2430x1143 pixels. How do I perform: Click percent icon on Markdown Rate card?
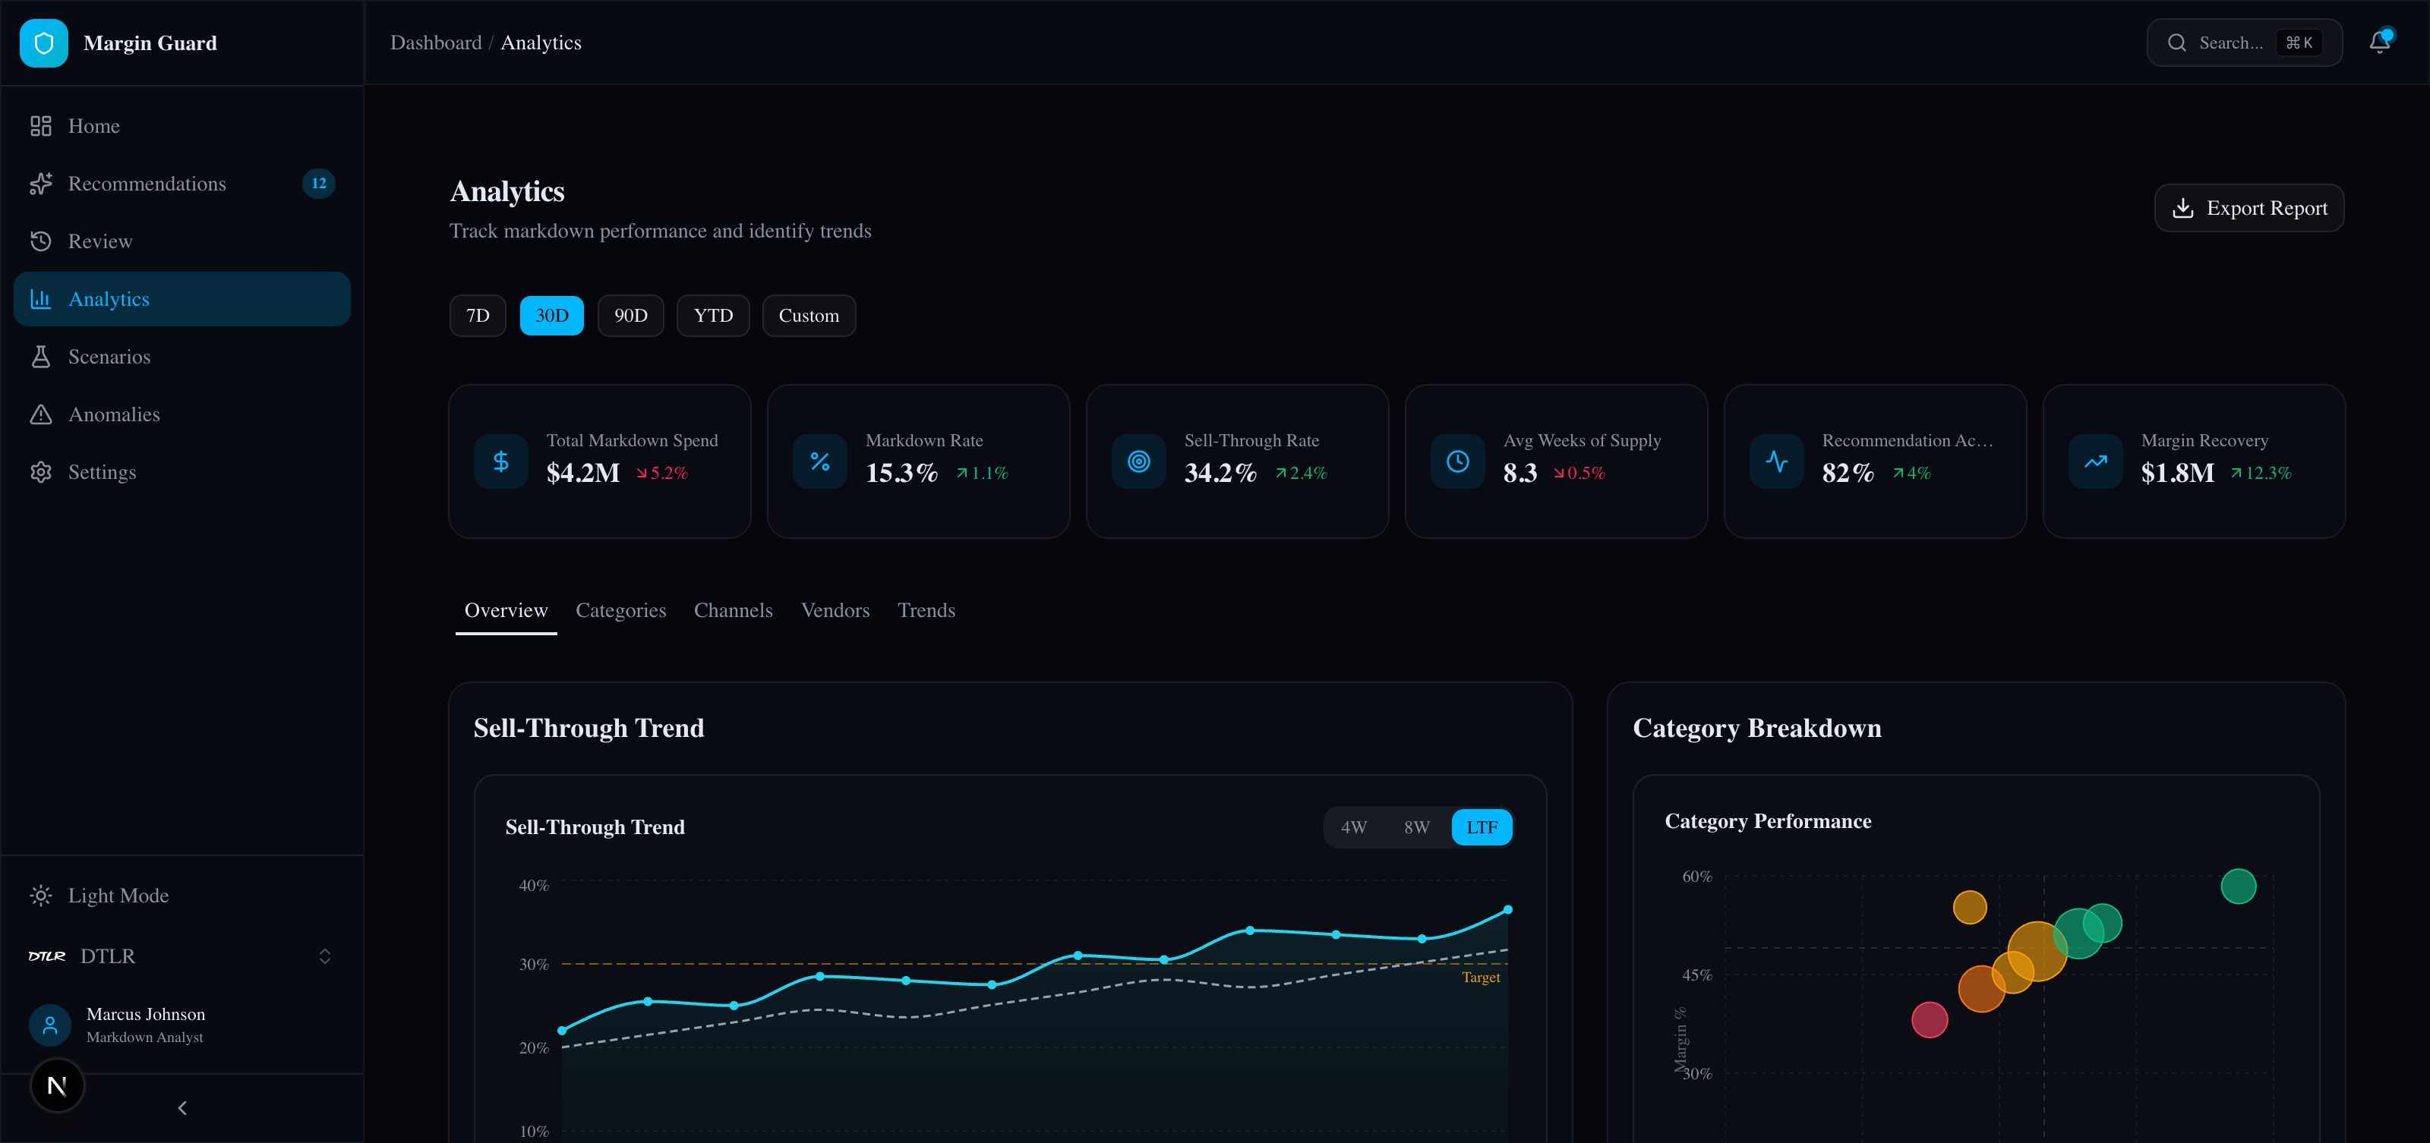(x=820, y=461)
